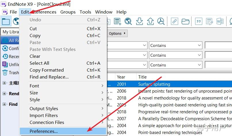
Task: Choose Cut from Edit menu
Action: [63, 28]
